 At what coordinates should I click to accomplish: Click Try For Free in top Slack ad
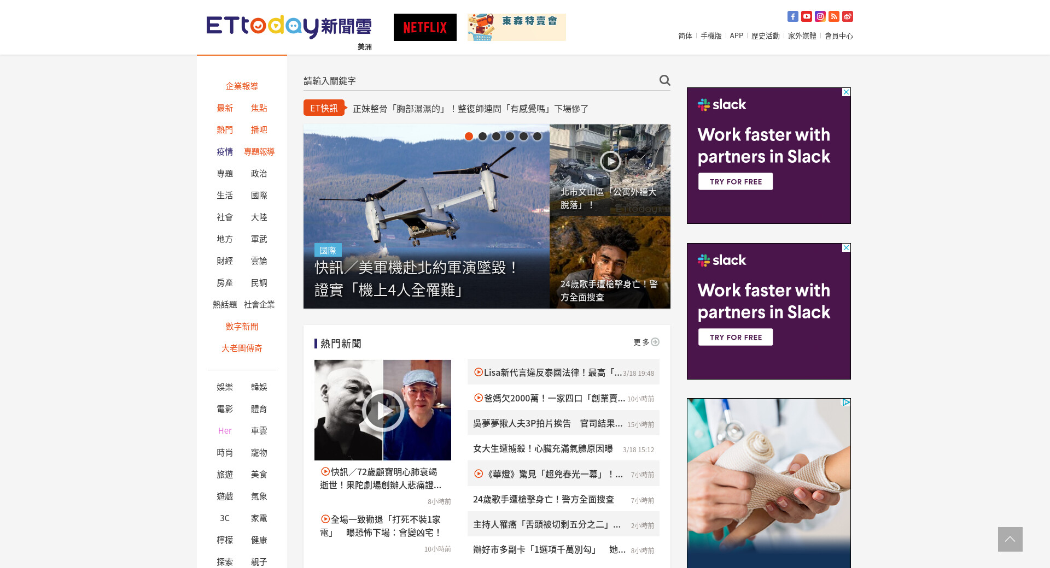(x=736, y=181)
